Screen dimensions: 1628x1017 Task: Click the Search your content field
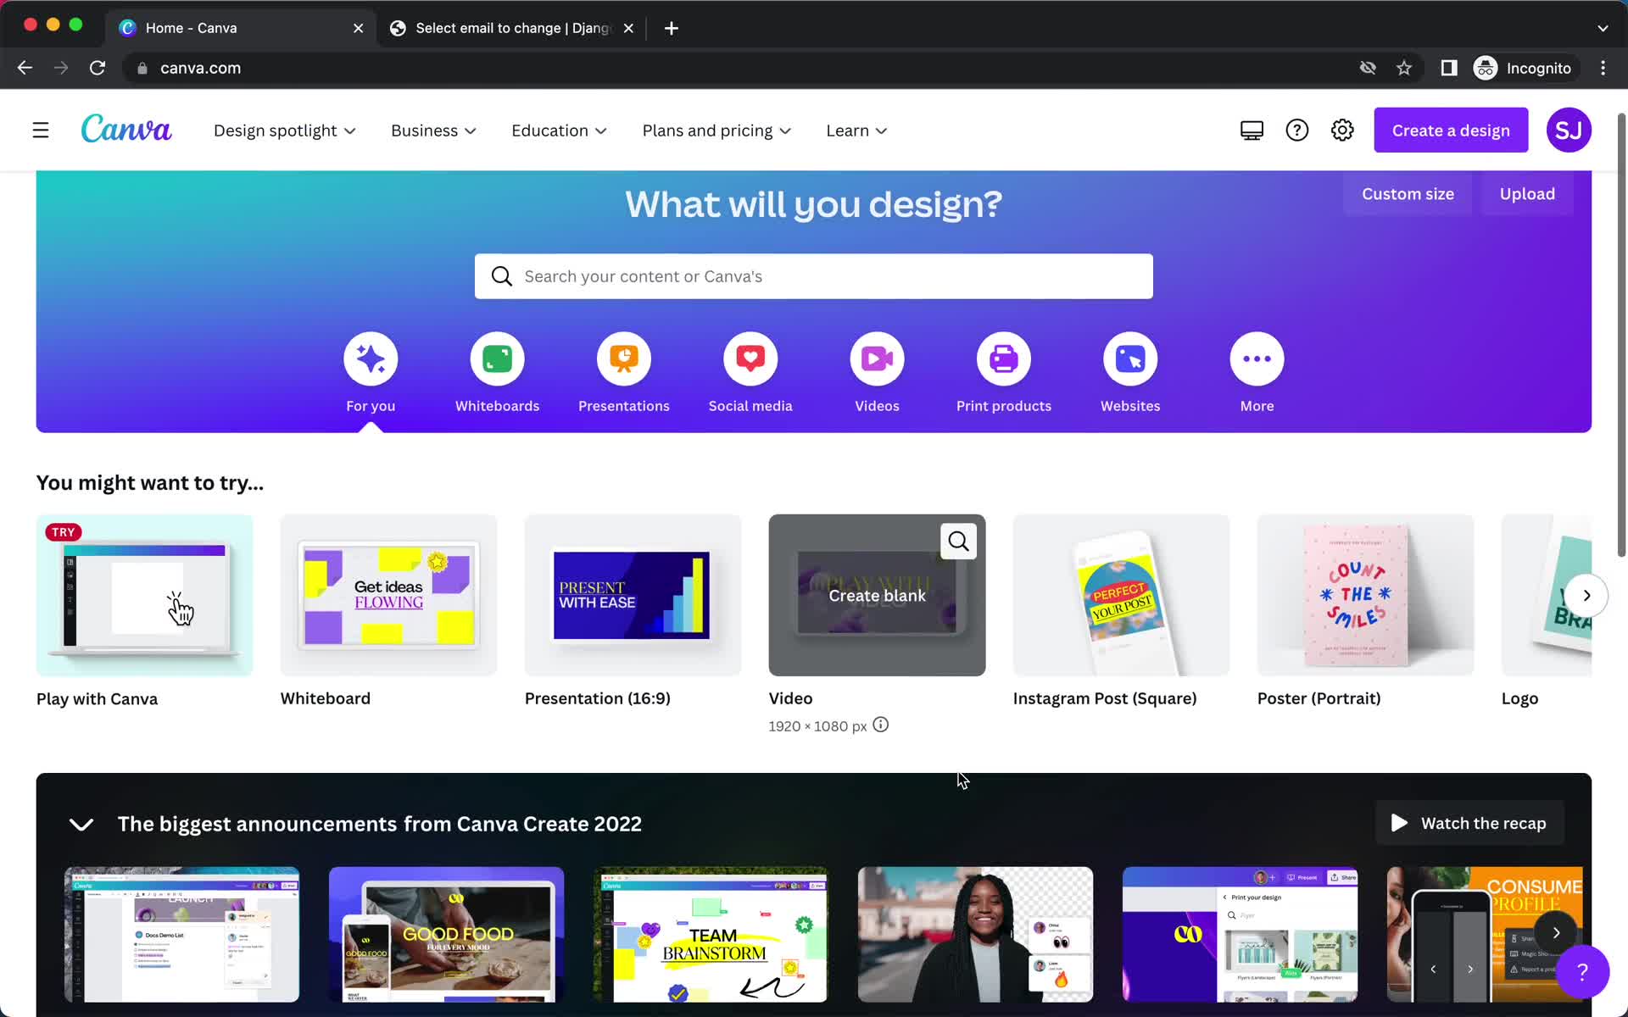click(813, 276)
